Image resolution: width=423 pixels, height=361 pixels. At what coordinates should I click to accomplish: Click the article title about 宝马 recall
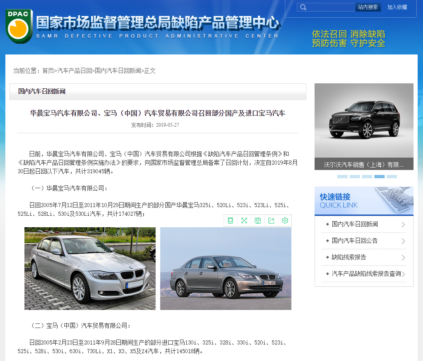[157, 113]
